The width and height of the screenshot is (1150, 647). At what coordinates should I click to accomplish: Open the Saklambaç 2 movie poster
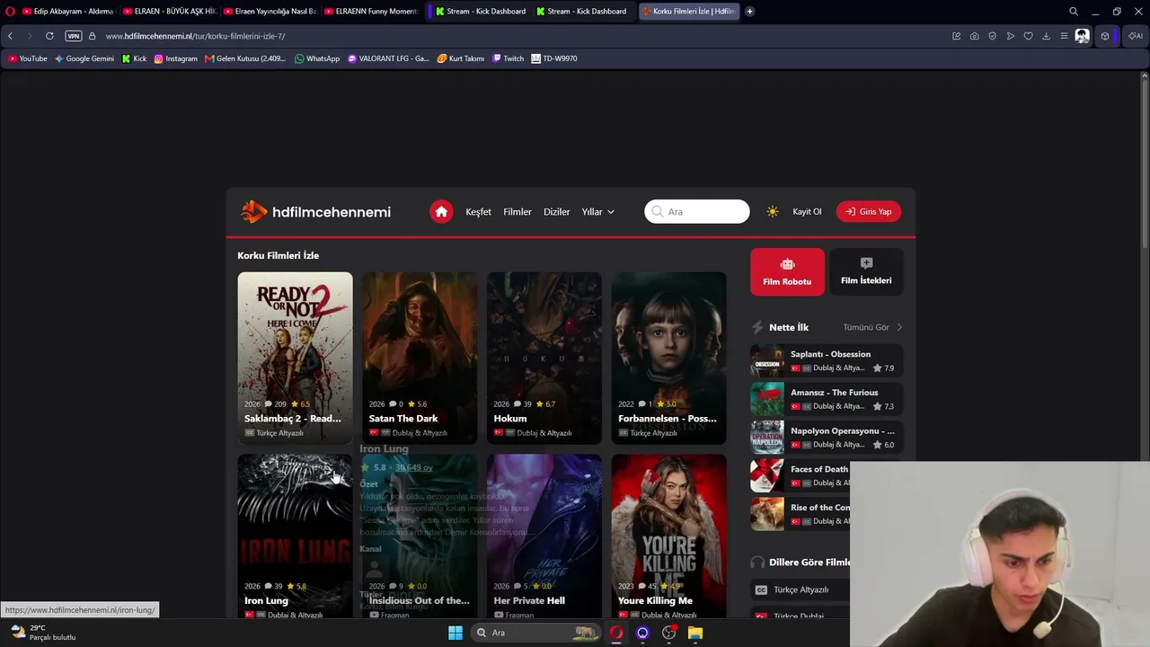pos(295,358)
